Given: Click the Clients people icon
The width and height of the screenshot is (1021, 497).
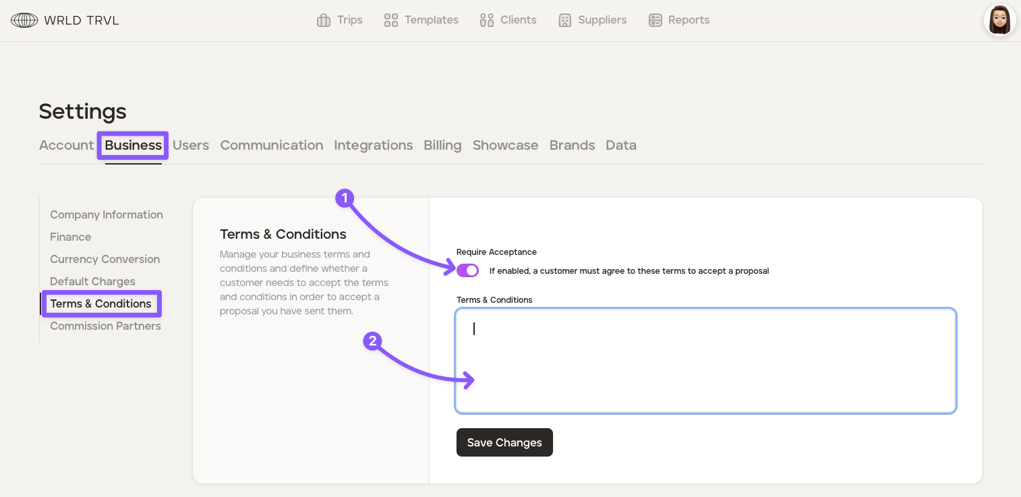Looking at the screenshot, I should (x=487, y=20).
